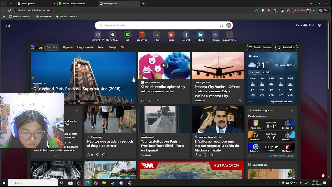The image size is (332, 187).
Task: Click the 'Buscar en la web' search field
Action: tap(164, 25)
